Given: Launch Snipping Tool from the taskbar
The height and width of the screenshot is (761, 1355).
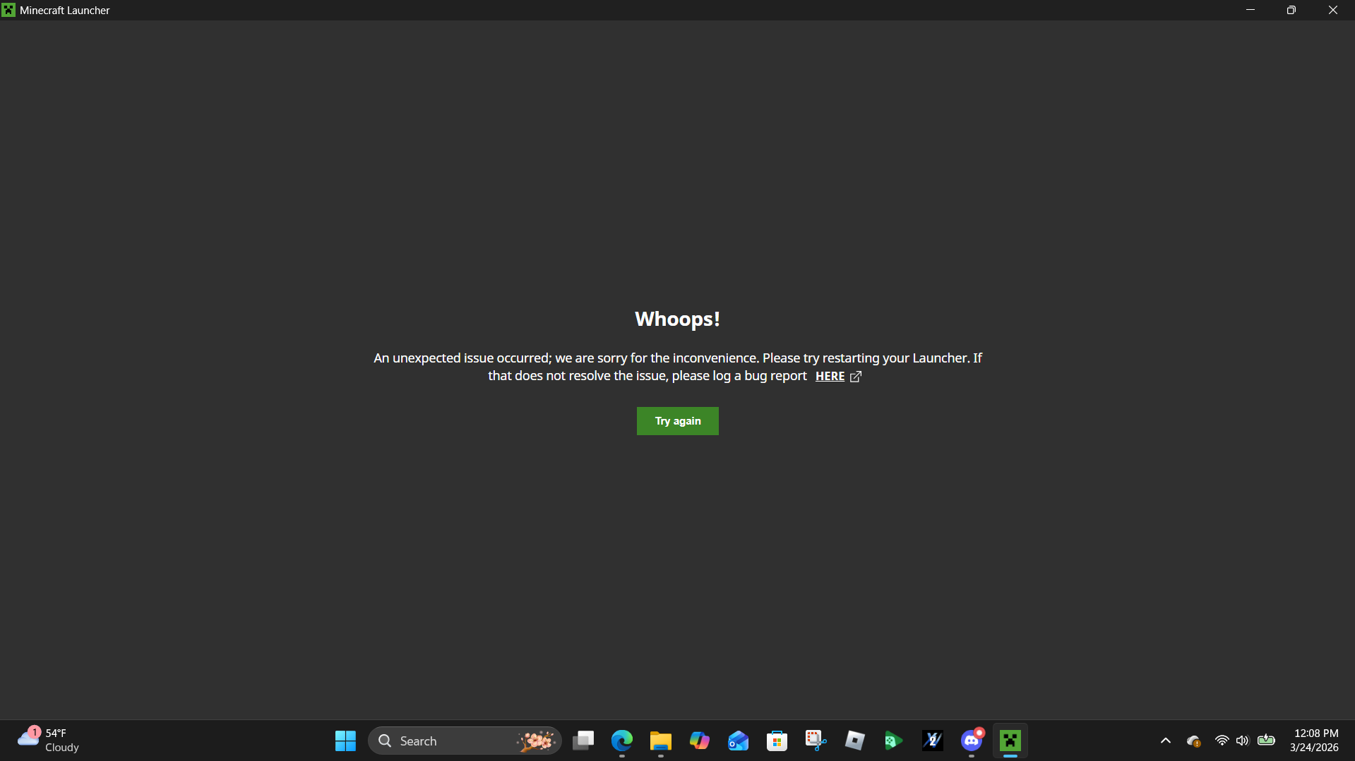Looking at the screenshot, I should 816,741.
